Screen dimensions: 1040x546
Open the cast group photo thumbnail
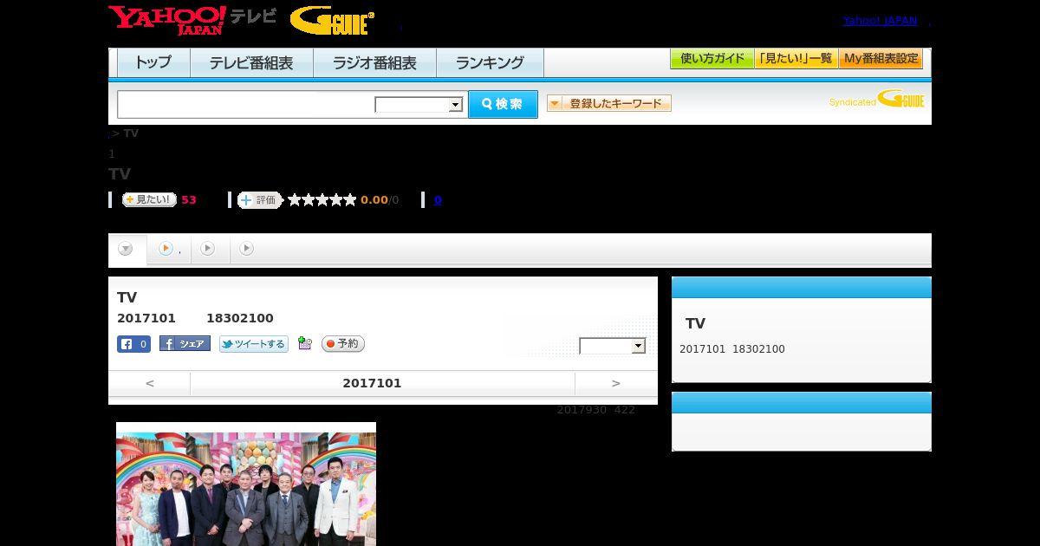pos(246,484)
